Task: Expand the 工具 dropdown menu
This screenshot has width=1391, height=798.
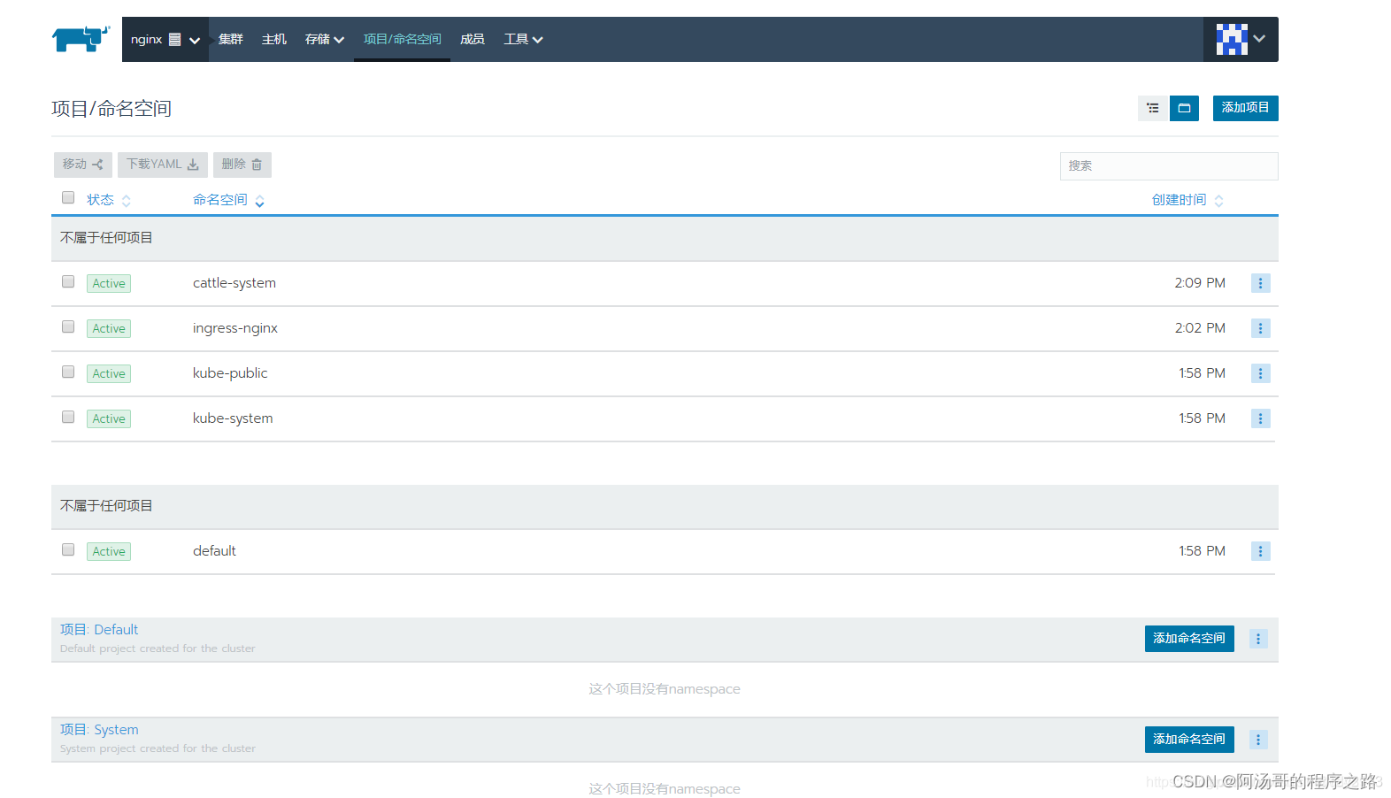Action: (x=523, y=39)
